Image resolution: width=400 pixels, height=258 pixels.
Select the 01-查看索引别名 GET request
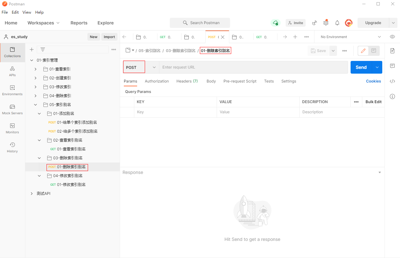point(71,149)
